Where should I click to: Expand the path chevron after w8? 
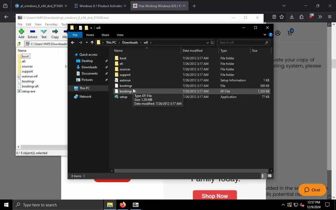click(x=151, y=43)
